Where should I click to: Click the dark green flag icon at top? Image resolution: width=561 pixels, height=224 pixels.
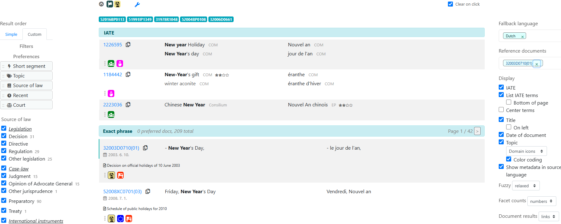(x=110, y=4)
